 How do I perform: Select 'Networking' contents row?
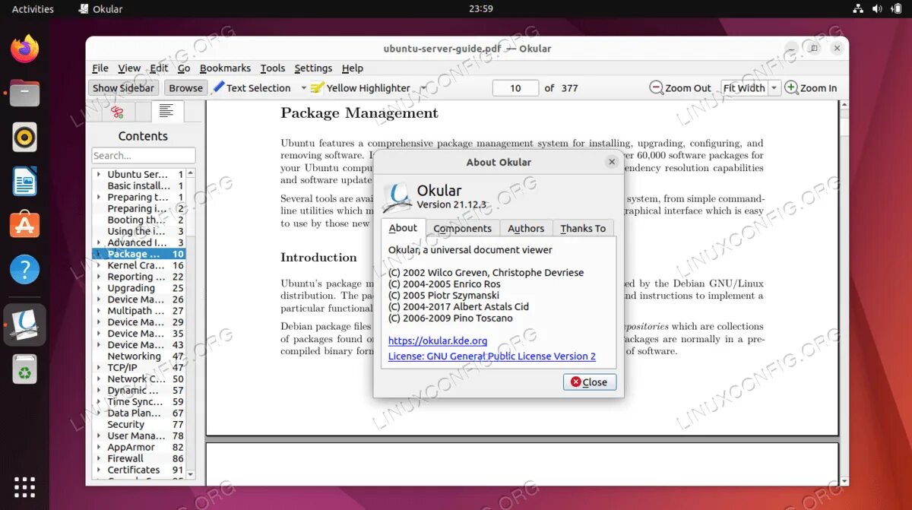pyautogui.click(x=138, y=356)
